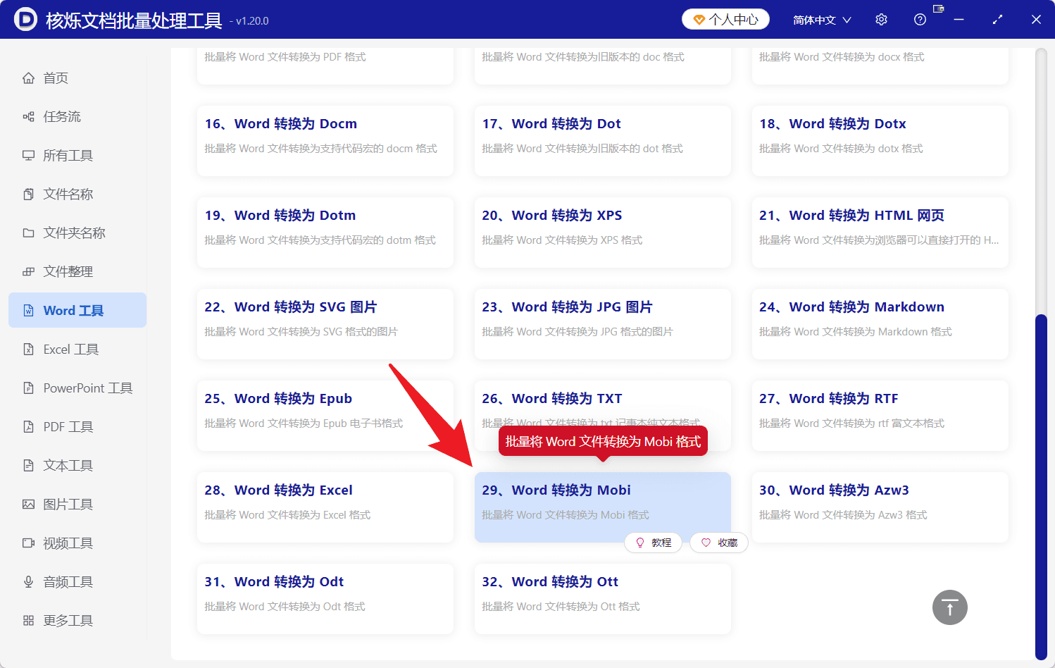Screen dimensions: 1055x668
Task: Toggle 收藏 favorite for Word 转换为 Mobi
Action: (x=718, y=542)
